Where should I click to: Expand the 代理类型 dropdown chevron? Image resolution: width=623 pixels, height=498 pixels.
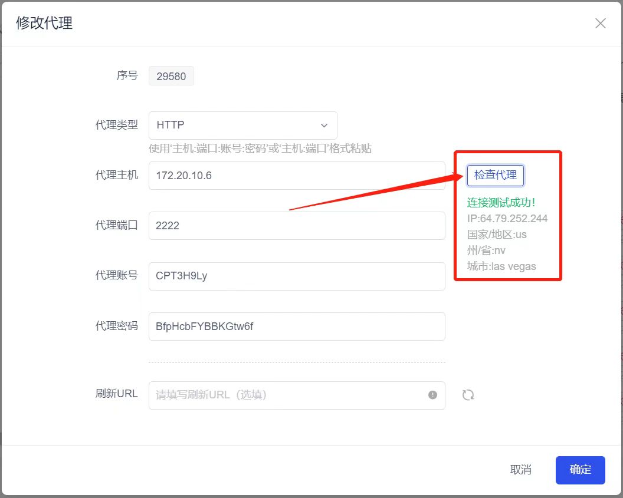point(324,126)
